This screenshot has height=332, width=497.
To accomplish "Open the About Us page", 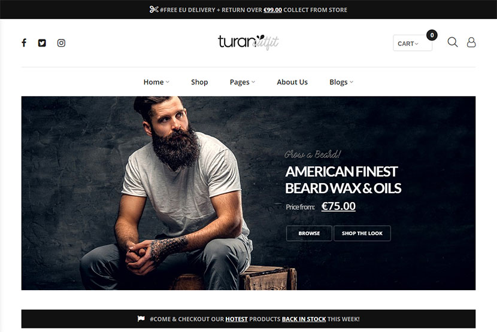I will 292,82.
